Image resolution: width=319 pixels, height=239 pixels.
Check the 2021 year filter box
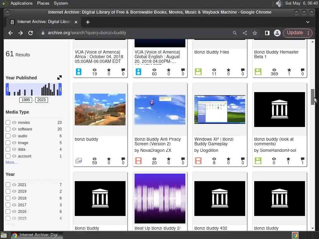pos(8,185)
